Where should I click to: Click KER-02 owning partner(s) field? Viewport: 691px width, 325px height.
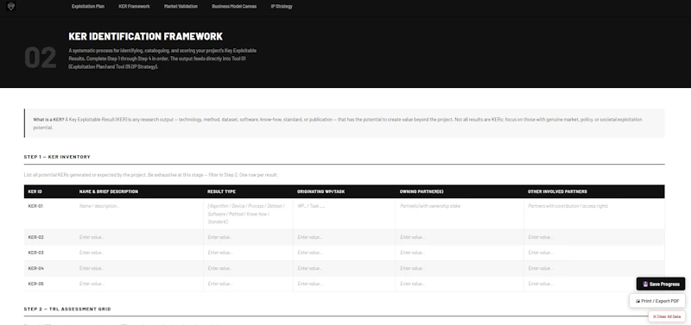tap(460, 237)
